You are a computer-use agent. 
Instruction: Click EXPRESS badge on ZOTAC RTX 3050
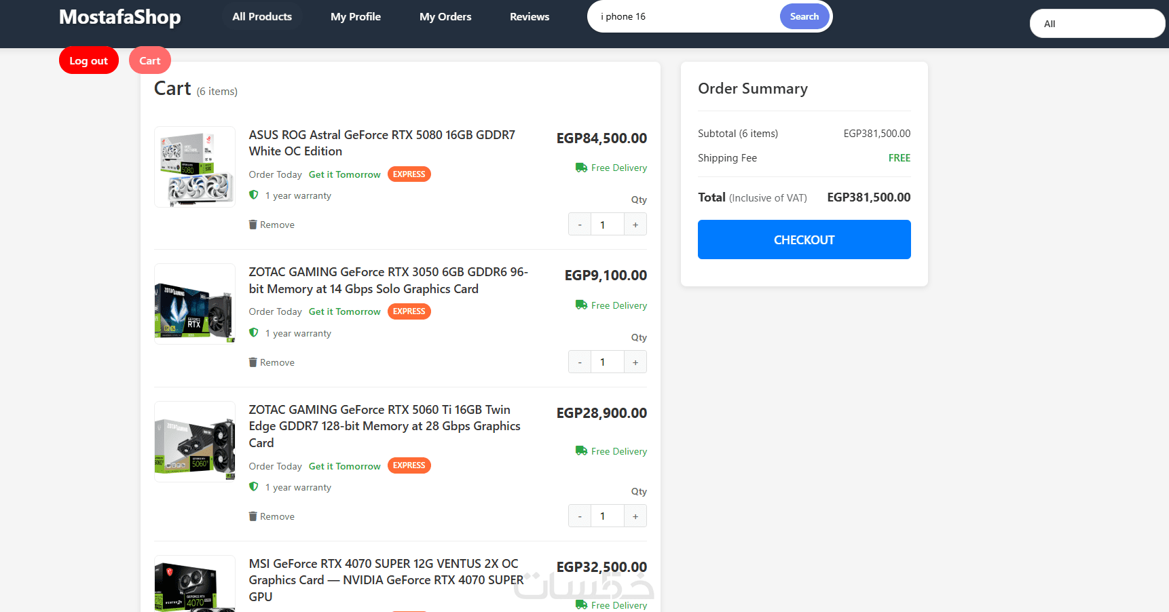pyautogui.click(x=409, y=311)
